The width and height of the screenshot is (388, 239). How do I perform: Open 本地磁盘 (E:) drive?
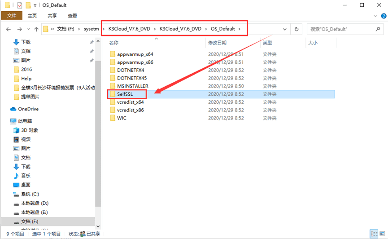35,212
